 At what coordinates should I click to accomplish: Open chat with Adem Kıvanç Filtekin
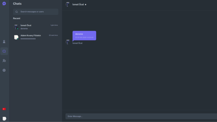36,37
